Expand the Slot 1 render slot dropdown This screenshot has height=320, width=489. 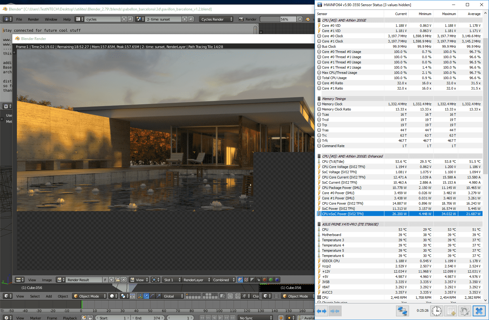pyautogui.click(x=172, y=280)
